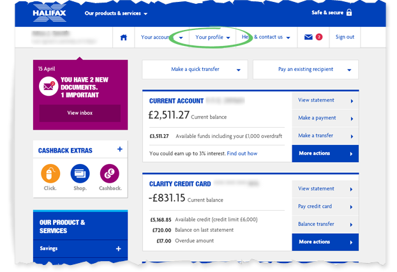This screenshot has width=397, height=272.
Task: Click the View inbox button
Action: click(80, 113)
